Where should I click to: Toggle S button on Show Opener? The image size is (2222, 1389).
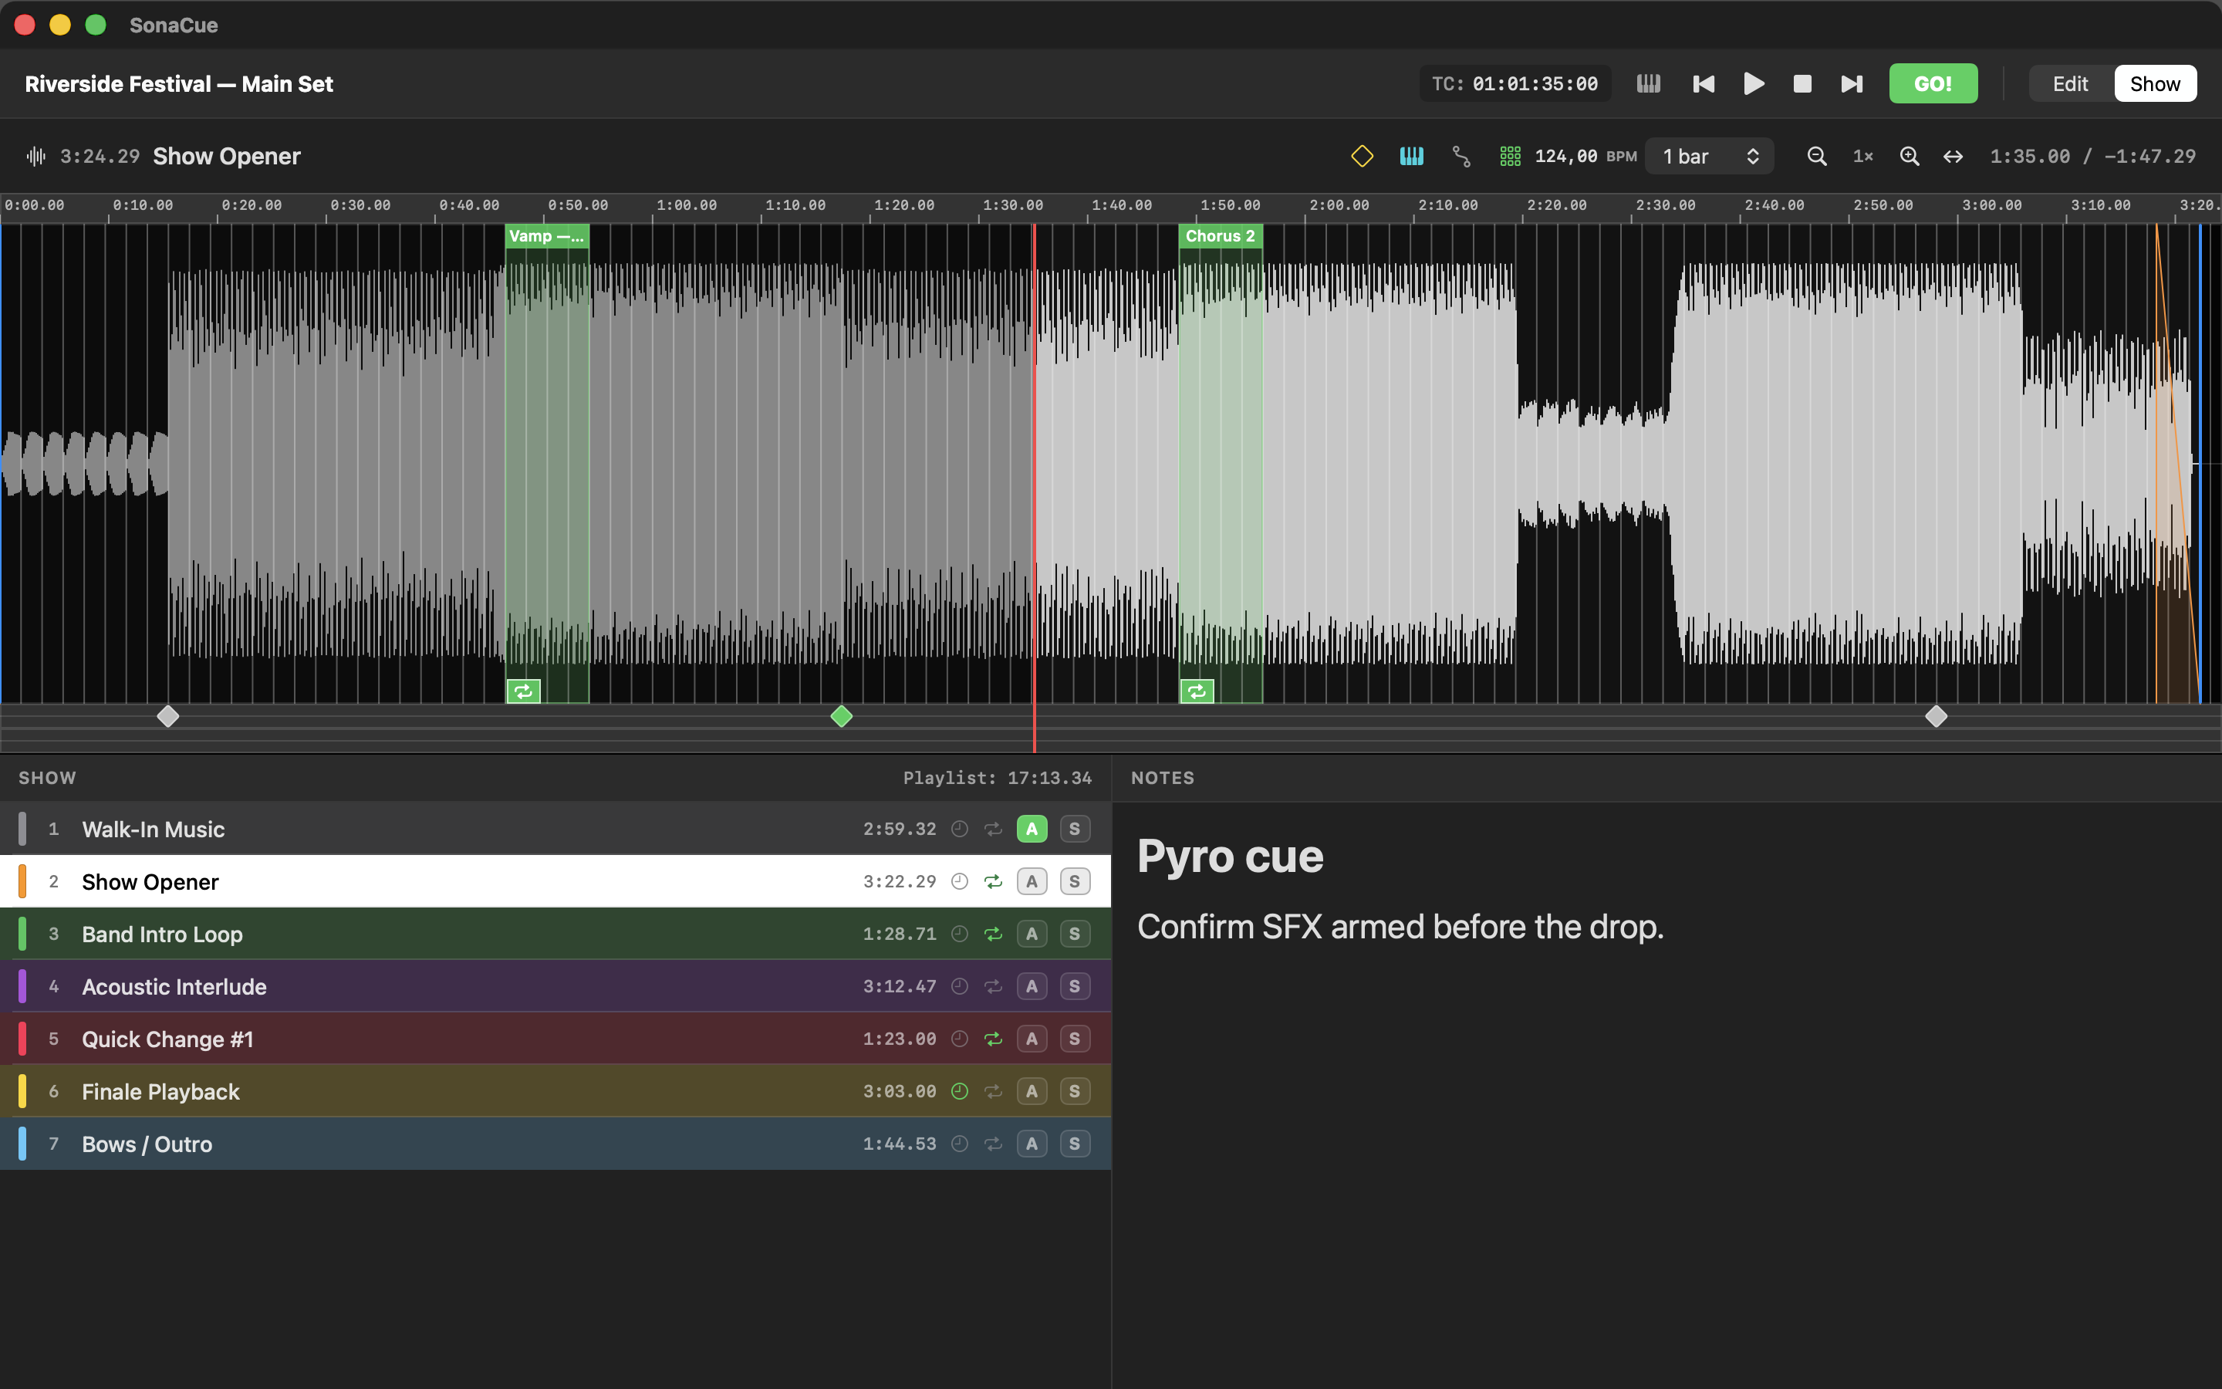point(1074,881)
